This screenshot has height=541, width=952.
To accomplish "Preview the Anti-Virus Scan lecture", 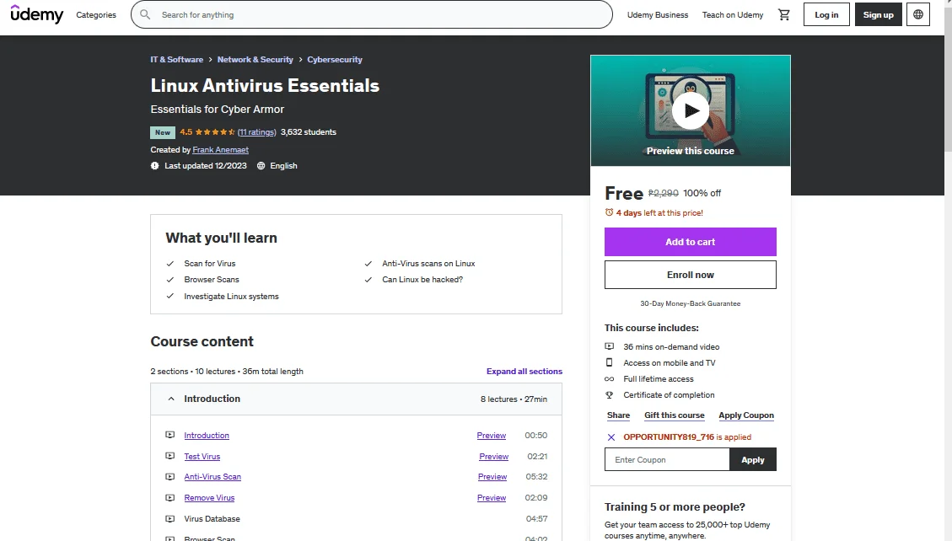I will [492, 477].
